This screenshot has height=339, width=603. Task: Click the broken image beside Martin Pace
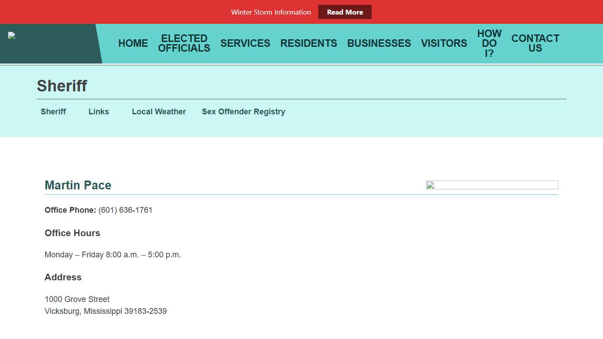(x=492, y=185)
